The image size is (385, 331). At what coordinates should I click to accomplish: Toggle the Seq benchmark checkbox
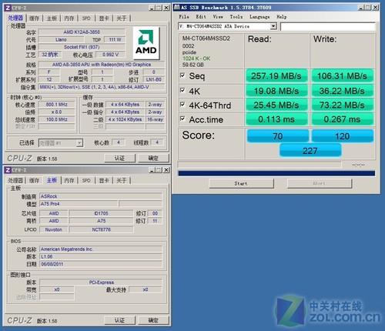[182, 75]
